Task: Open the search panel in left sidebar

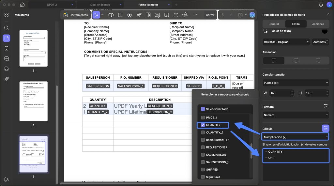Action: point(7,28)
